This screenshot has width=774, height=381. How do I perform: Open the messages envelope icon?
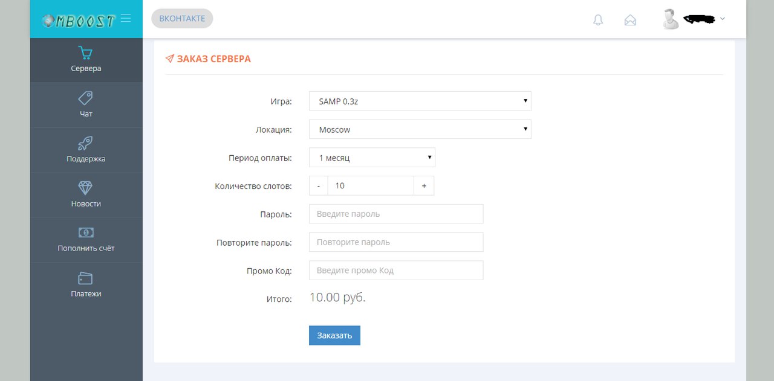pos(630,20)
